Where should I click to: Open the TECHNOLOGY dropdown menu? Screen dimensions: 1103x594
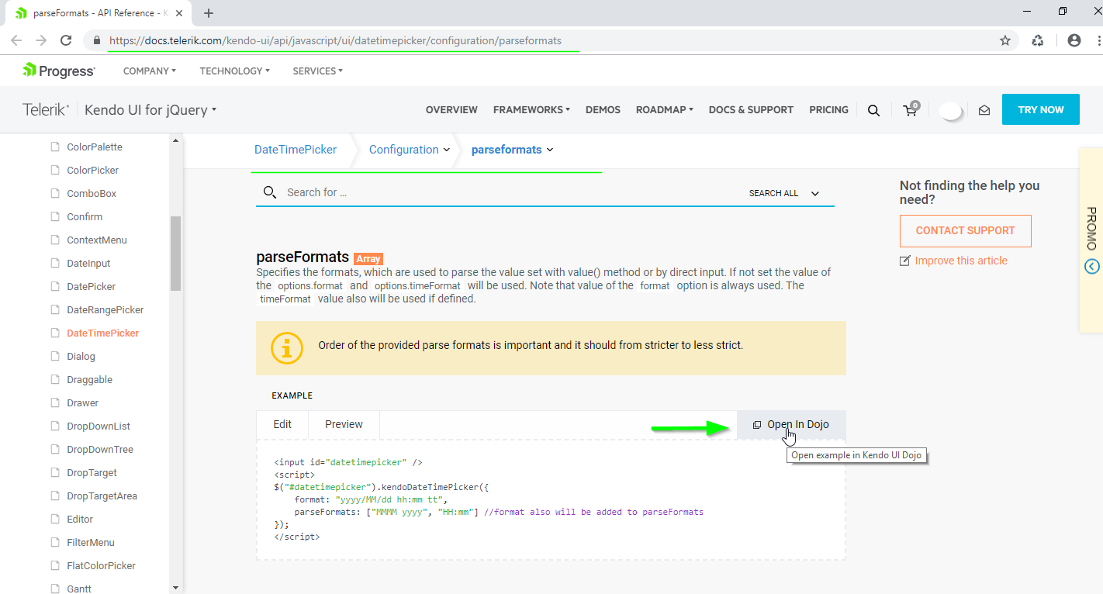click(235, 71)
